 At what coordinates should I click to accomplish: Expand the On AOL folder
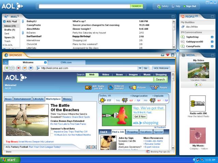(3, 45)
